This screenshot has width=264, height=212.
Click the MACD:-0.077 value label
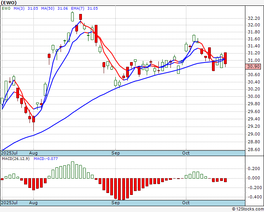click(46, 159)
